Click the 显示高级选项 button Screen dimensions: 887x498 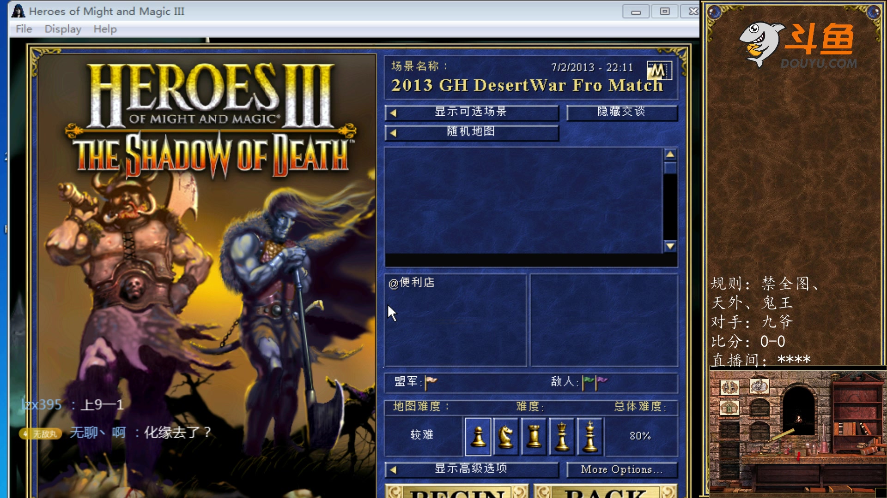click(472, 469)
